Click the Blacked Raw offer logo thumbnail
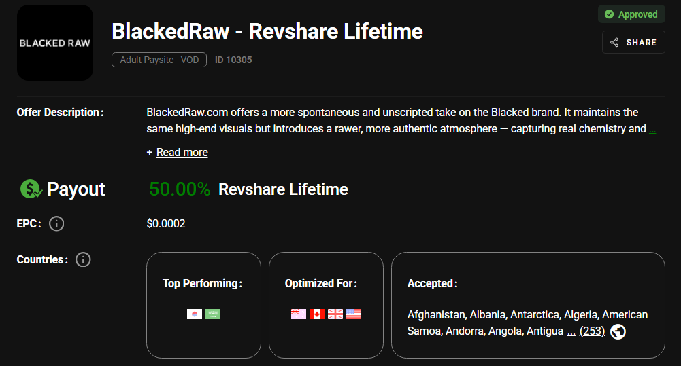 [x=55, y=43]
